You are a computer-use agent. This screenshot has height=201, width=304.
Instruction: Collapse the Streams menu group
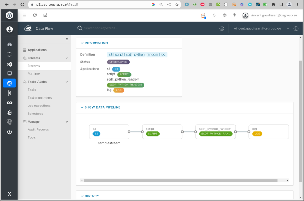(67, 58)
